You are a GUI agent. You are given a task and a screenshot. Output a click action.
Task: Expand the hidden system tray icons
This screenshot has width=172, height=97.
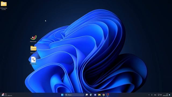tap(149, 95)
